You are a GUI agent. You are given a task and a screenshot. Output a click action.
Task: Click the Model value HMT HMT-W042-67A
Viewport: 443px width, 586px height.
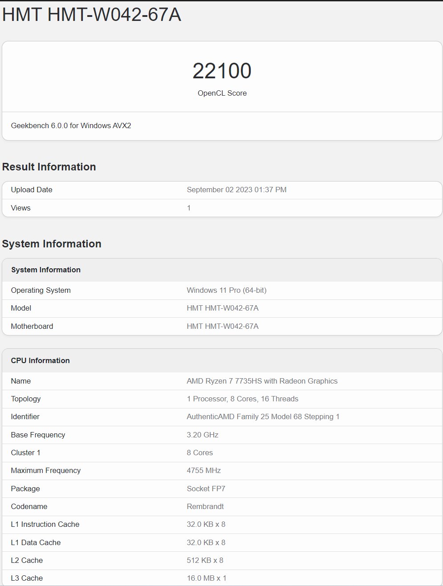pyautogui.click(x=223, y=308)
